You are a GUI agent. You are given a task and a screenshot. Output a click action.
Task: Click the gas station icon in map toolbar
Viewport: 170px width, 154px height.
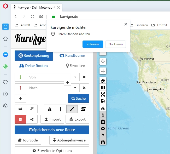pyautogui.click(x=103, y=101)
